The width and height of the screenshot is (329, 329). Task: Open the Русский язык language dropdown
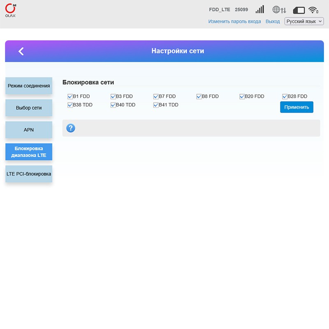304,21
